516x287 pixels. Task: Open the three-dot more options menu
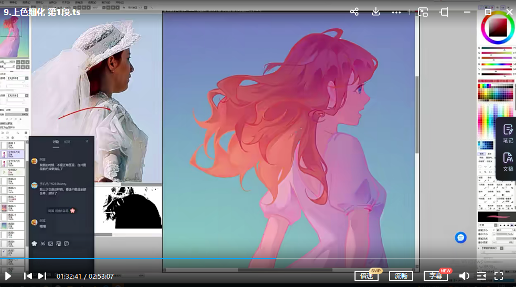tap(396, 12)
